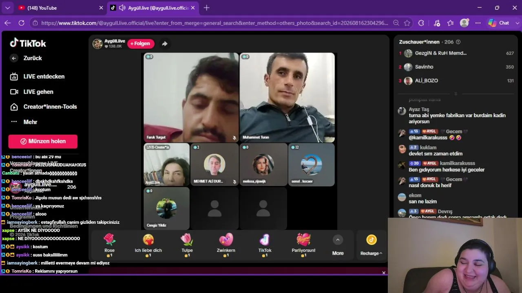Follow Aygüll.live with the Folgen button
Screen dimensions: 522x293
coord(141,44)
